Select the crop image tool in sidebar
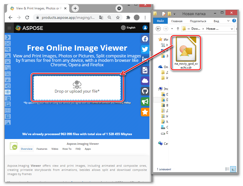243x186 pixels. [8, 74]
